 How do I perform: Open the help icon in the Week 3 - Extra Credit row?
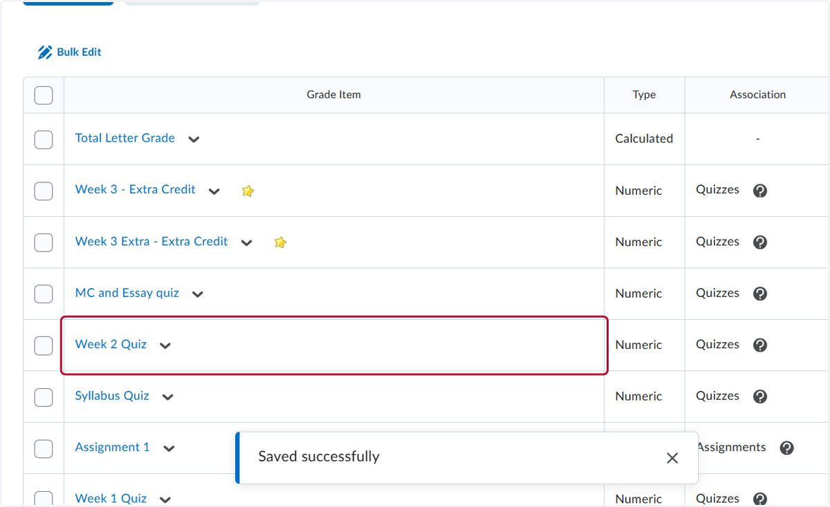760,191
